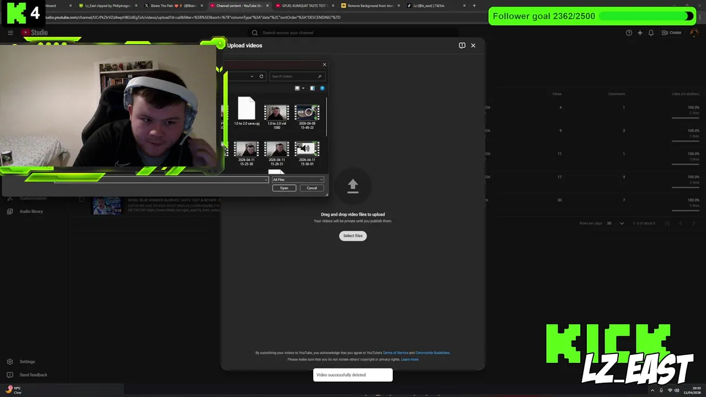Toggle the preview pane icon in file dialog
This screenshot has height=397, width=706.
tap(312, 88)
